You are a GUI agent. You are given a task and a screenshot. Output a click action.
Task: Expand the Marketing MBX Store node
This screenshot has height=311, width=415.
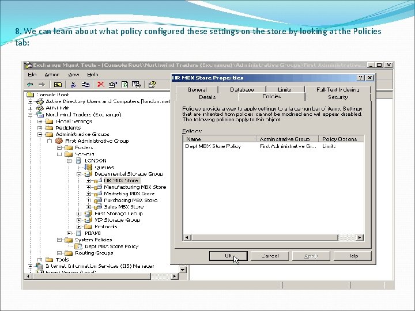pyautogui.click(x=89, y=194)
